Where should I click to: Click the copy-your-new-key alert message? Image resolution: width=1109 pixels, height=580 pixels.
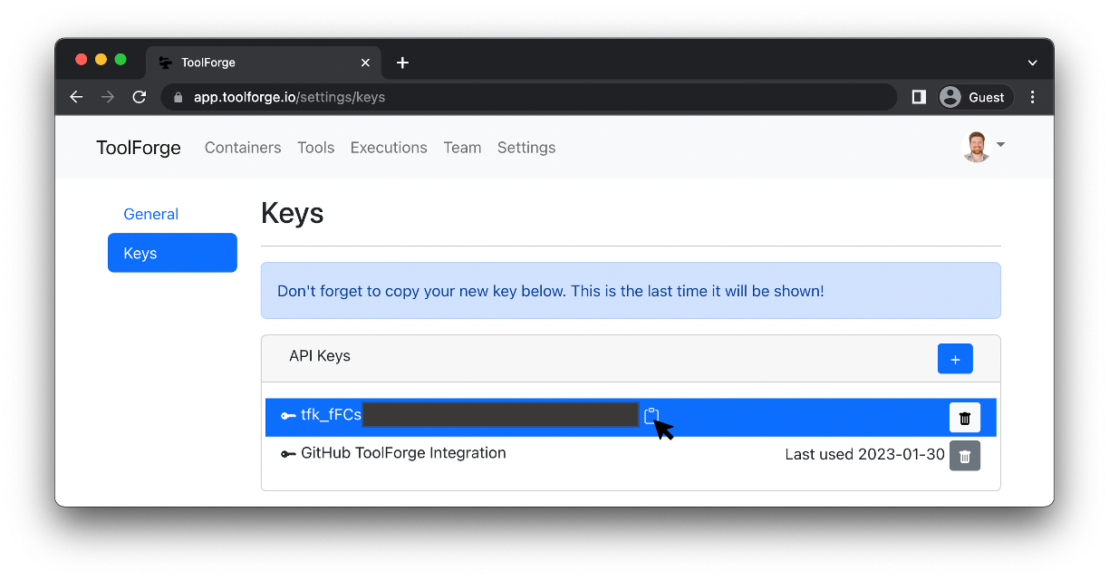point(631,291)
